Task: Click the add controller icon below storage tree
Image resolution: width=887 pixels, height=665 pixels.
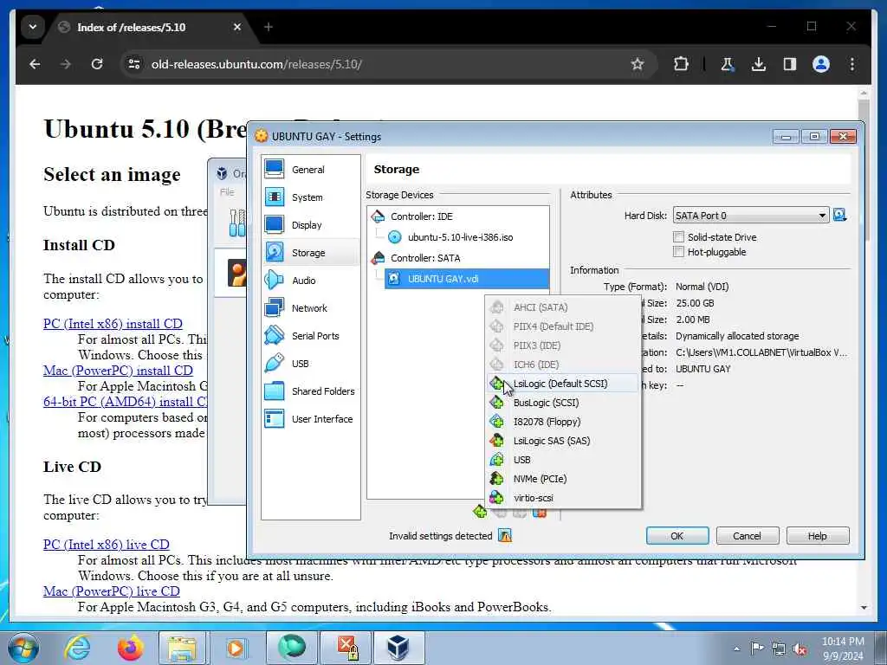Action: click(480, 512)
